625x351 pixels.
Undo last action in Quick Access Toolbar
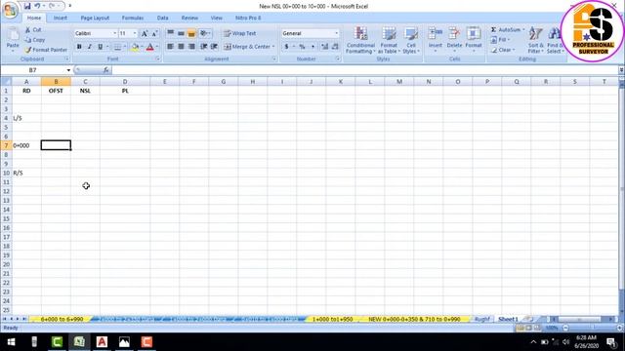click(37, 6)
